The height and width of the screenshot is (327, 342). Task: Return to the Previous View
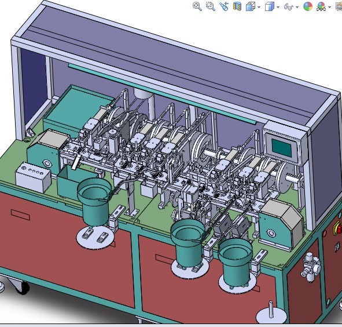point(224,6)
